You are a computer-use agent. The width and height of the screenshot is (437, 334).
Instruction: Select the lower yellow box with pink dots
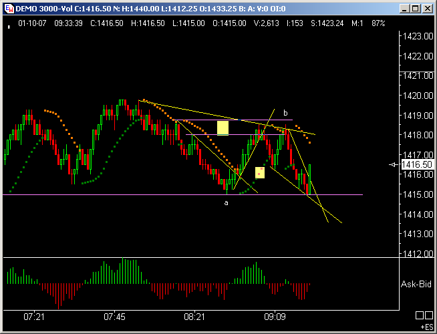(260, 173)
